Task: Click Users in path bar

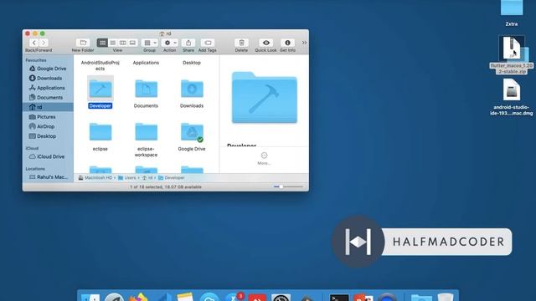Action: (x=126, y=178)
